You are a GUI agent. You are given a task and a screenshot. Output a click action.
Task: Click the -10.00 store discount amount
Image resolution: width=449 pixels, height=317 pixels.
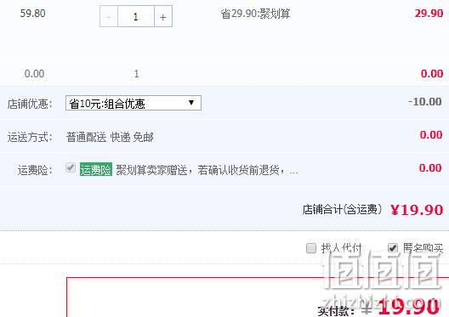[x=425, y=102]
